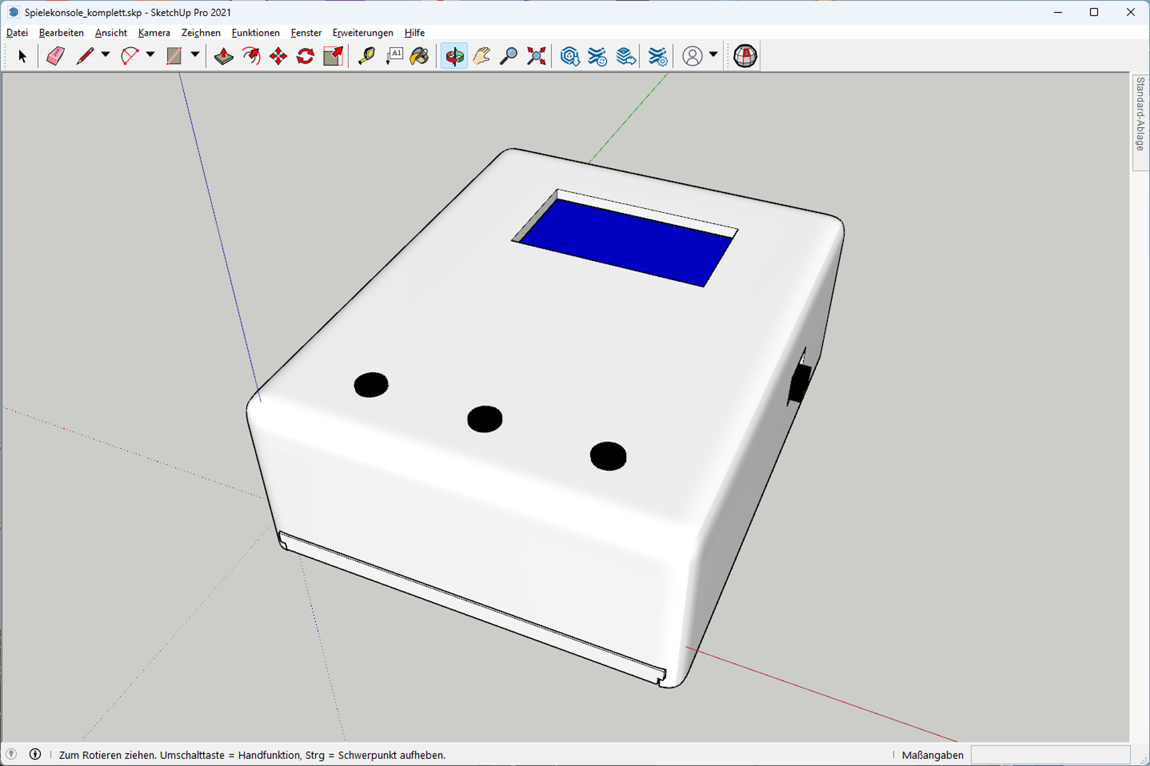Click the info circle status bar icon
The image size is (1150, 766).
35,755
